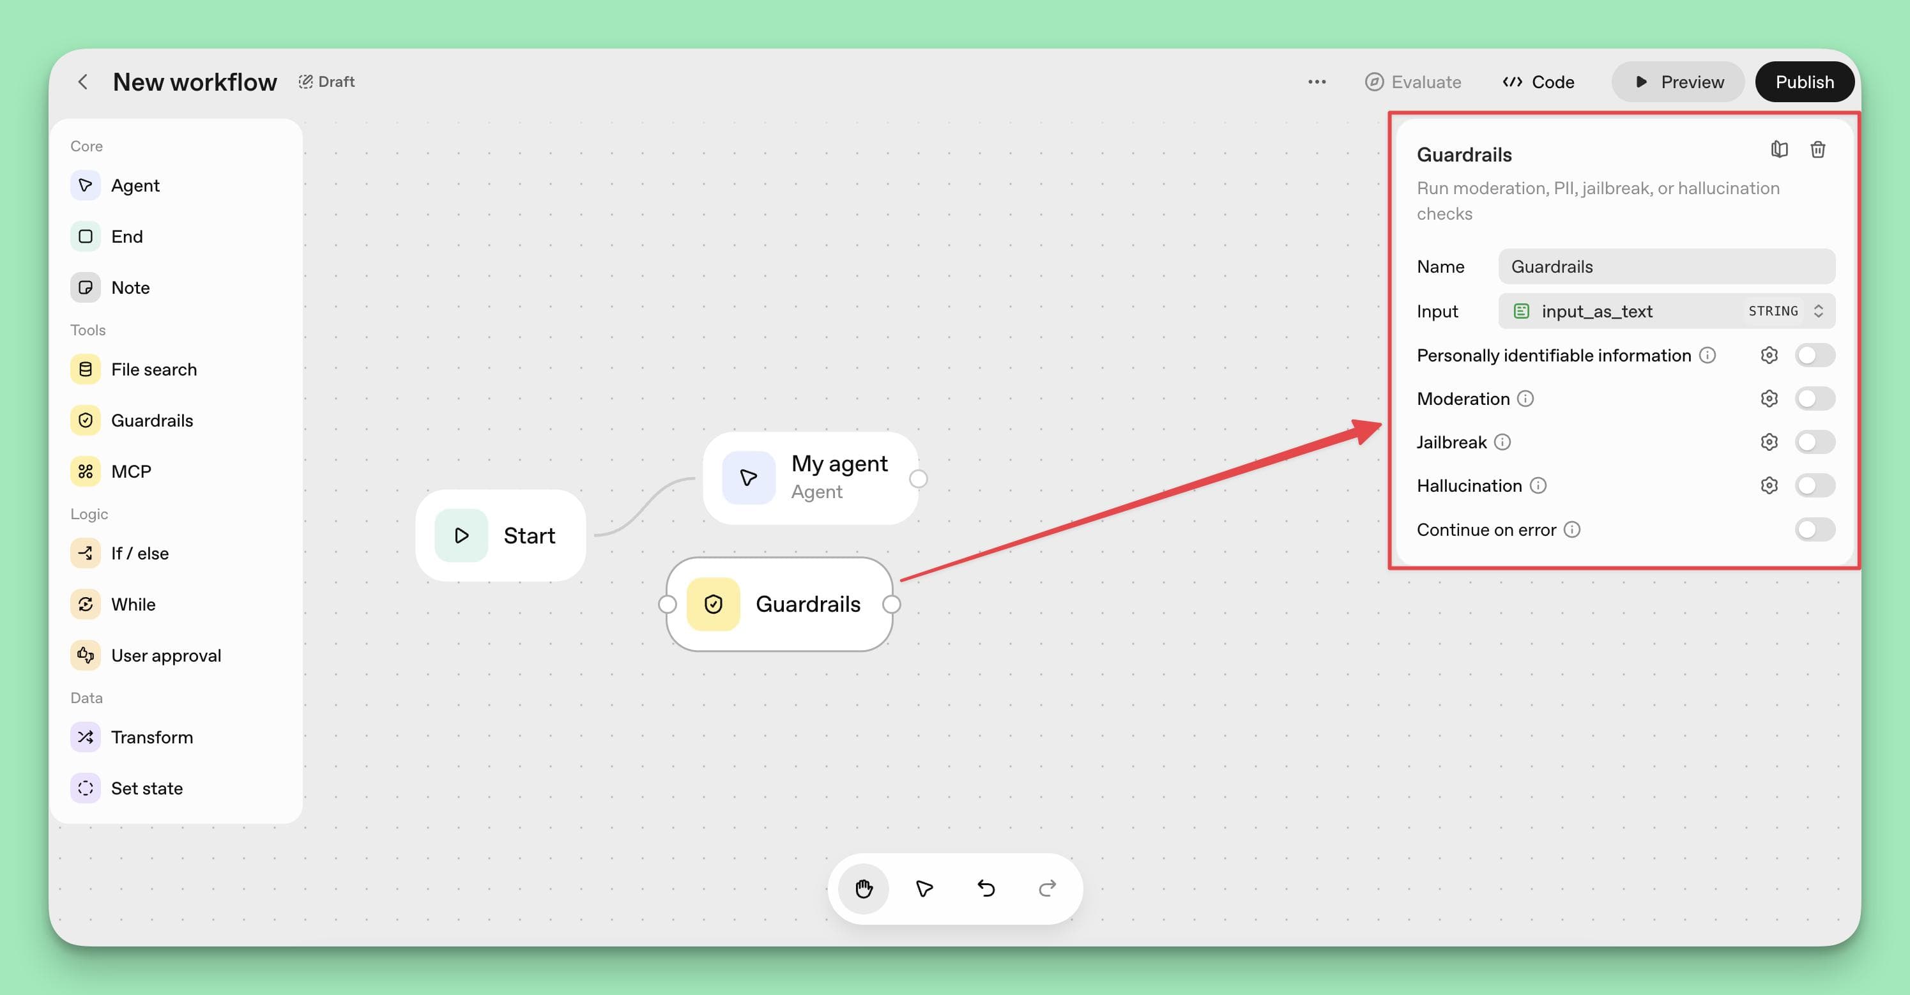Viewport: 1910px width, 995px height.
Task: Select the Agent node tool in sidebar
Action: pos(135,185)
